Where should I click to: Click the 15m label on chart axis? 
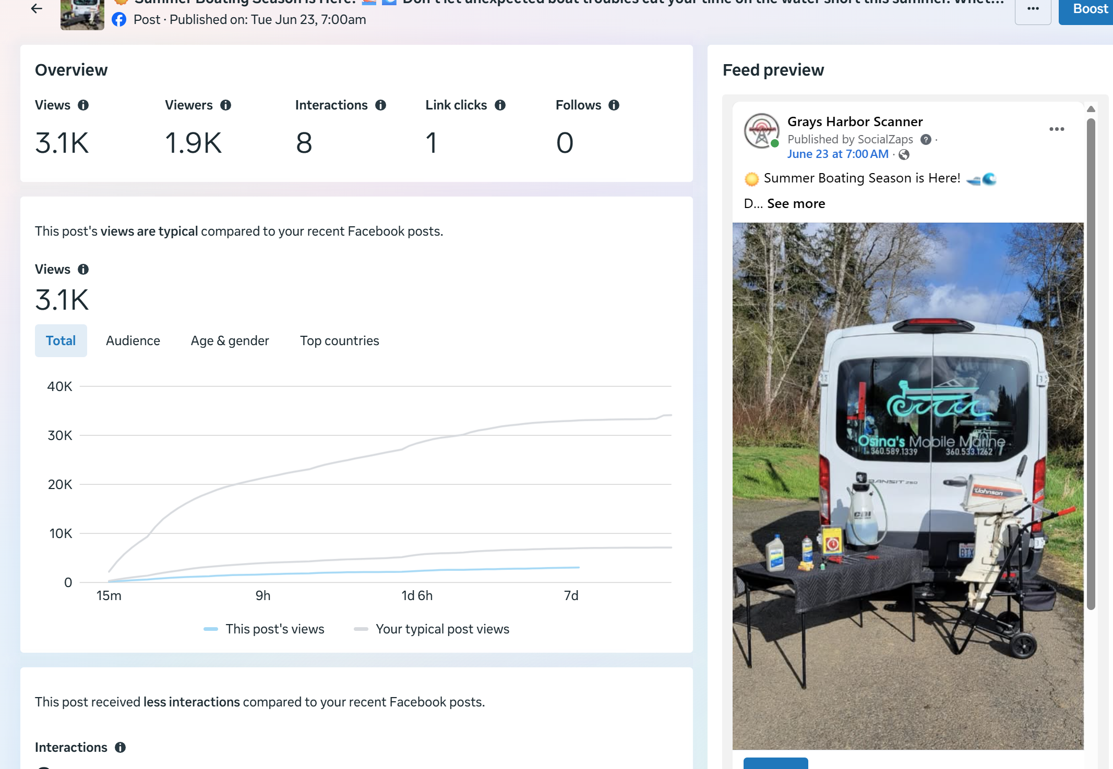tap(109, 595)
